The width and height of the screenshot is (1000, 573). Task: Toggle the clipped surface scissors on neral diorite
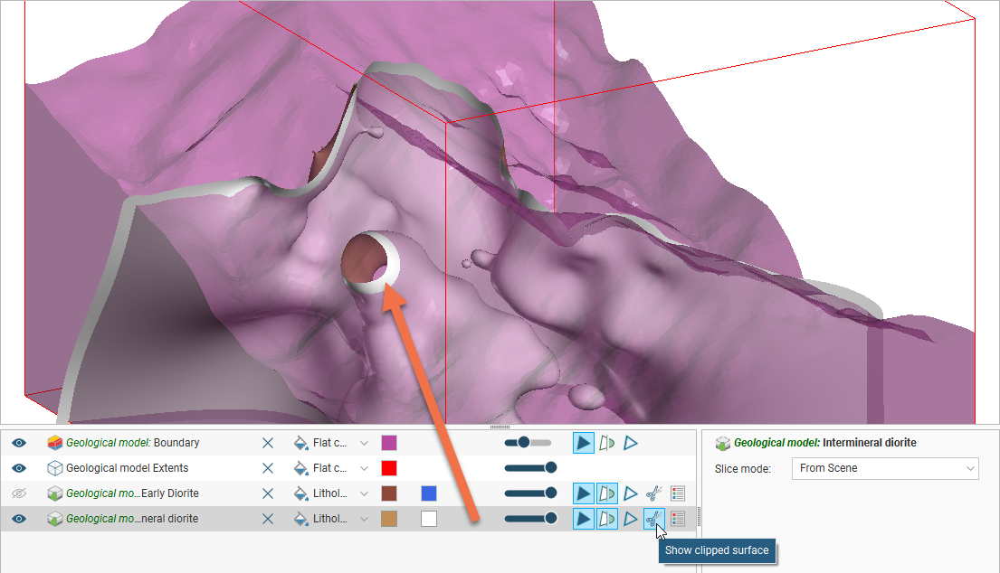652,519
